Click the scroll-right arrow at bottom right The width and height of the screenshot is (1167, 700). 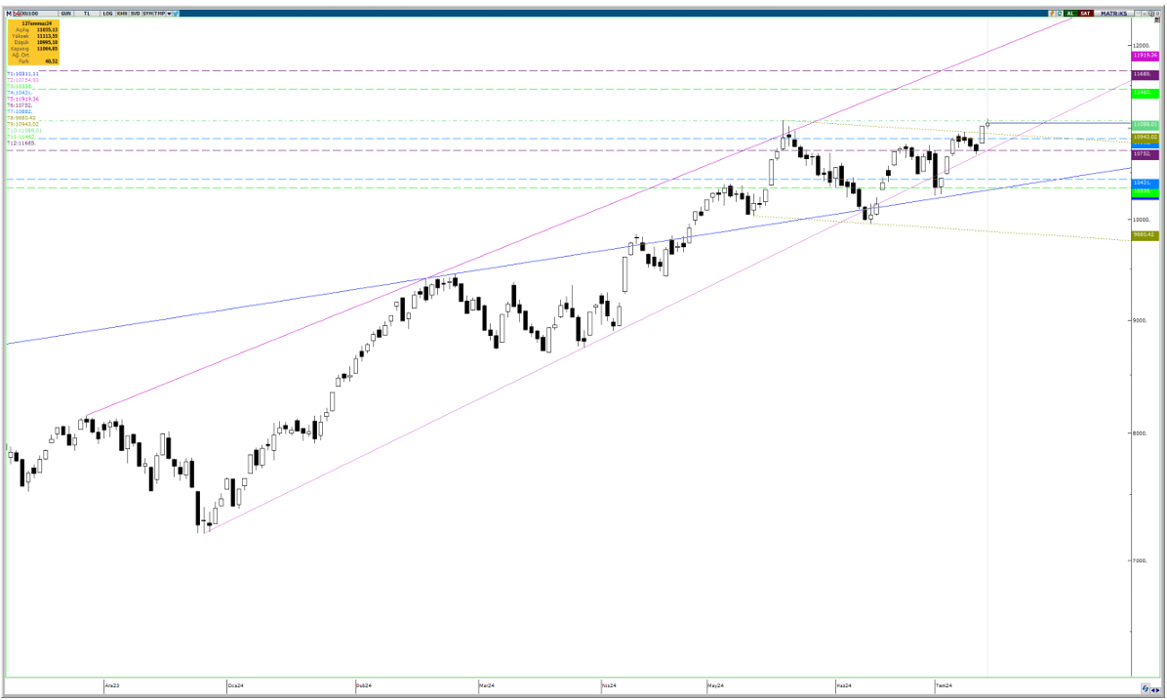pos(1158,690)
